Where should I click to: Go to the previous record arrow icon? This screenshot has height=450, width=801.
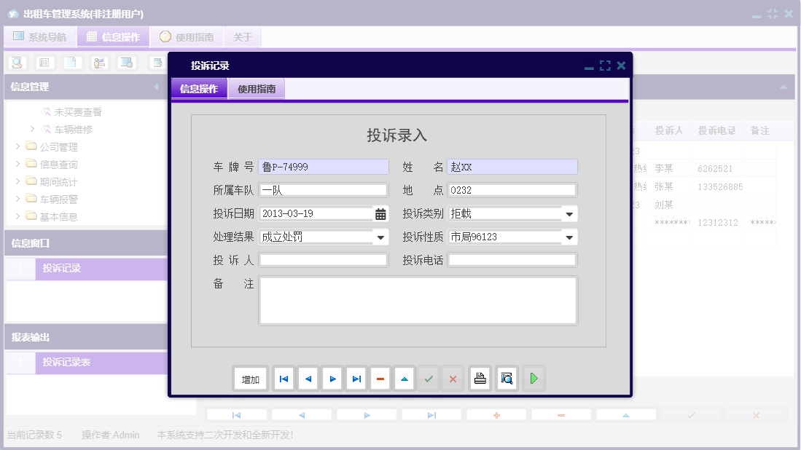click(308, 378)
